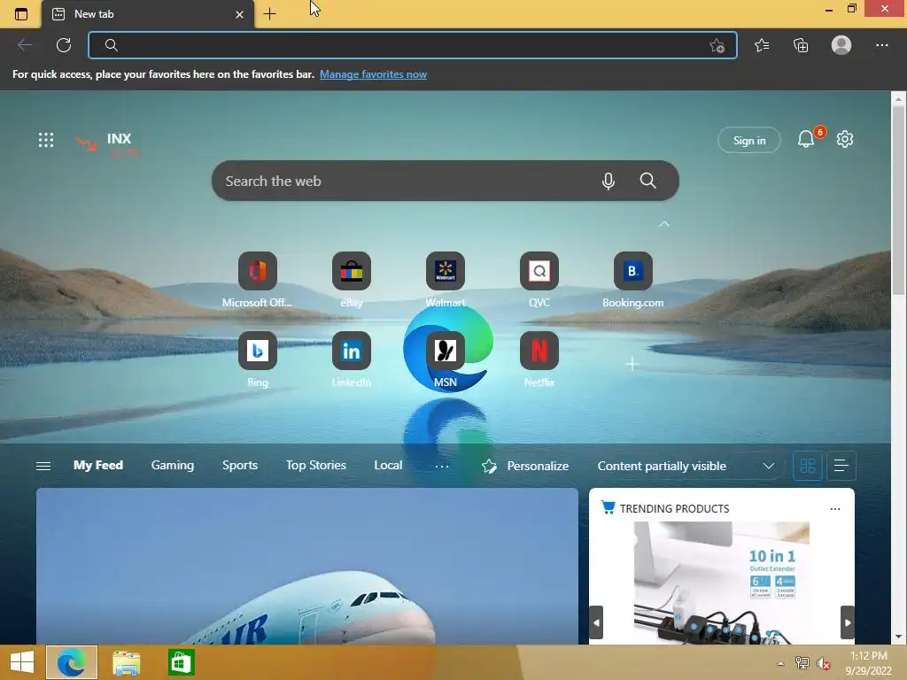Open Microsoft Store from taskbar
Viewport: 907px width, 680px height.
181,662
